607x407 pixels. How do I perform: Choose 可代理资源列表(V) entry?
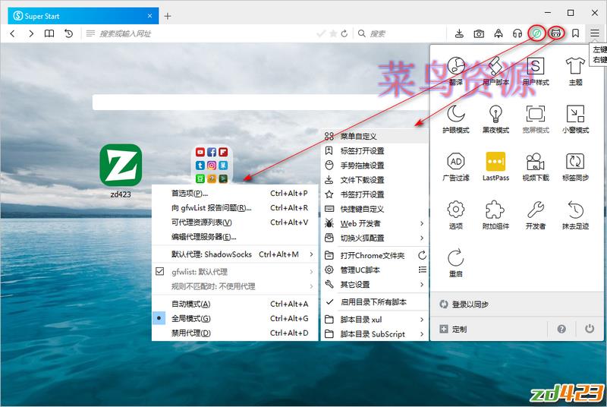click(x=234, y=222)
